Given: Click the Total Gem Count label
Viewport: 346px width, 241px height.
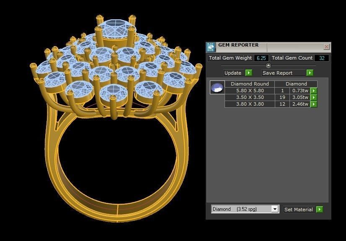Looking at the screenshot, I should tap(292, 58).
